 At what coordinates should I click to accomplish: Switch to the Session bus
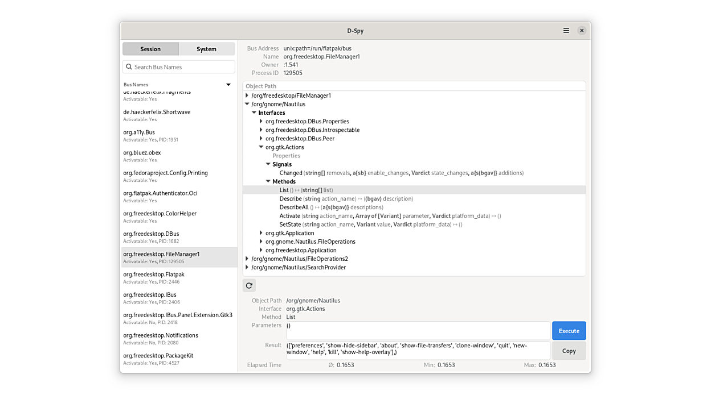click(x=150, y=49)
